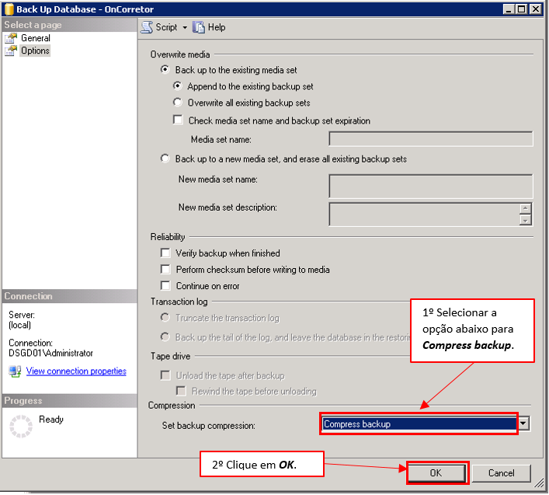Screen dimensions: 549x495
Task: Select Truncate the transaction log radio
Action: click(x=165, y=317)
